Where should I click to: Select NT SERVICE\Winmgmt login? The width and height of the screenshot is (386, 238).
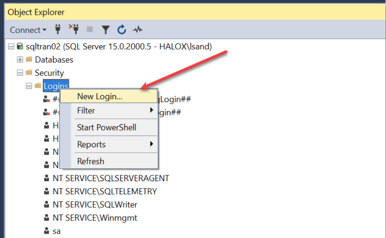[95, 218]
